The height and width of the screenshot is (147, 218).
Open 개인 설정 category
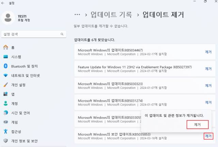tap(18, 85)
